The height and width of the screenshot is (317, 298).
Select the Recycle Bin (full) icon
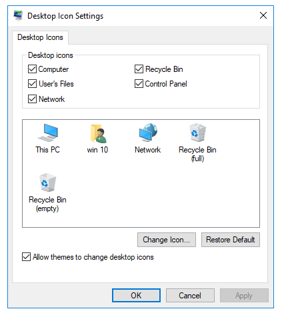(197, 143)
